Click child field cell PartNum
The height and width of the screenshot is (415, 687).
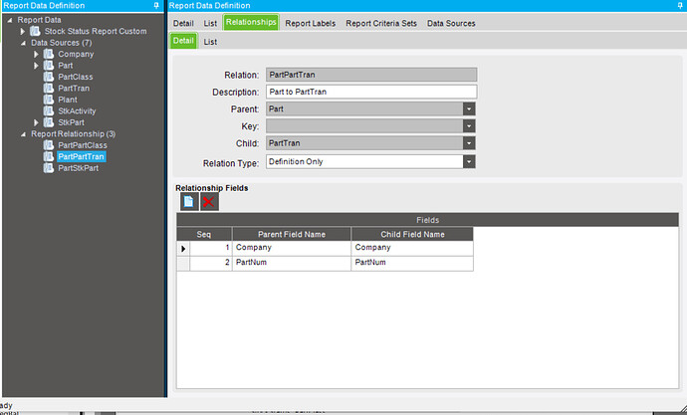[412, 263]
